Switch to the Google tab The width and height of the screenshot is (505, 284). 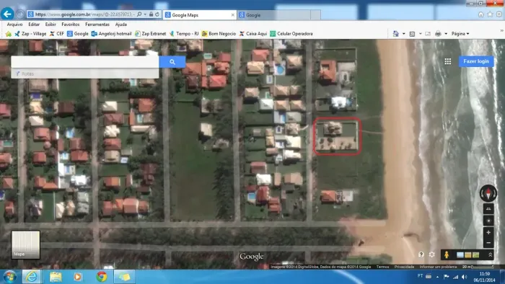273,15
